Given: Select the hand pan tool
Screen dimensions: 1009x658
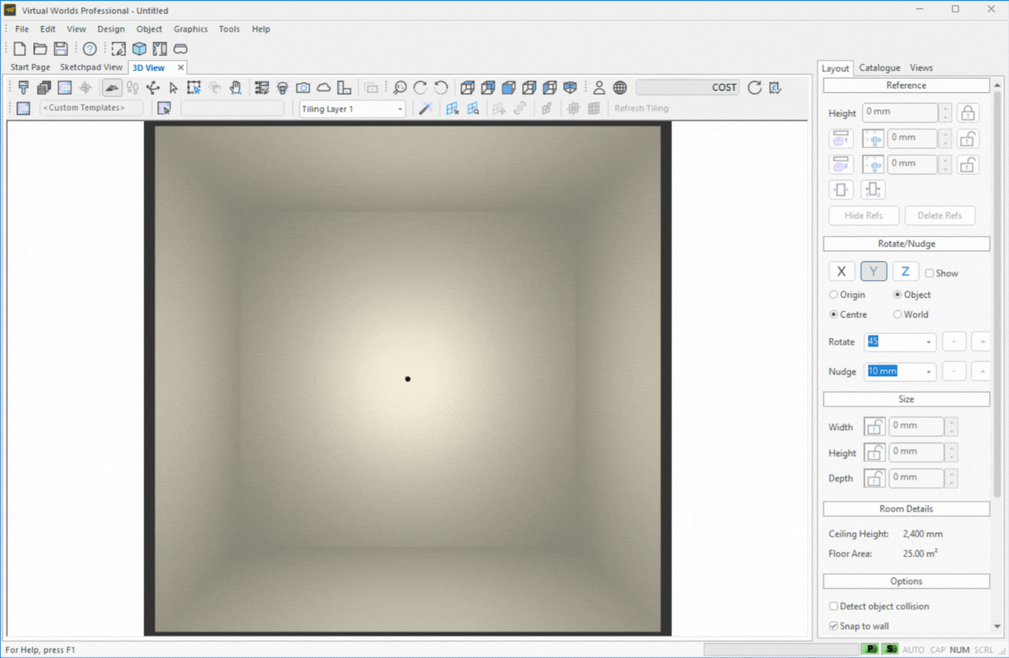Looking at the screenshot, I should 235,88.
